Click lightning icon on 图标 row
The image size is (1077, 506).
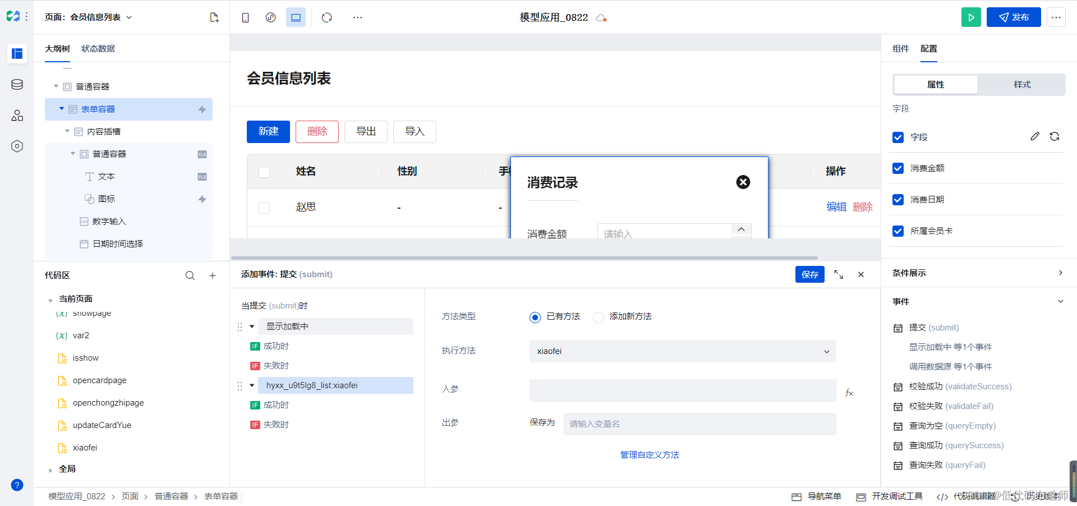pos(202,199)
